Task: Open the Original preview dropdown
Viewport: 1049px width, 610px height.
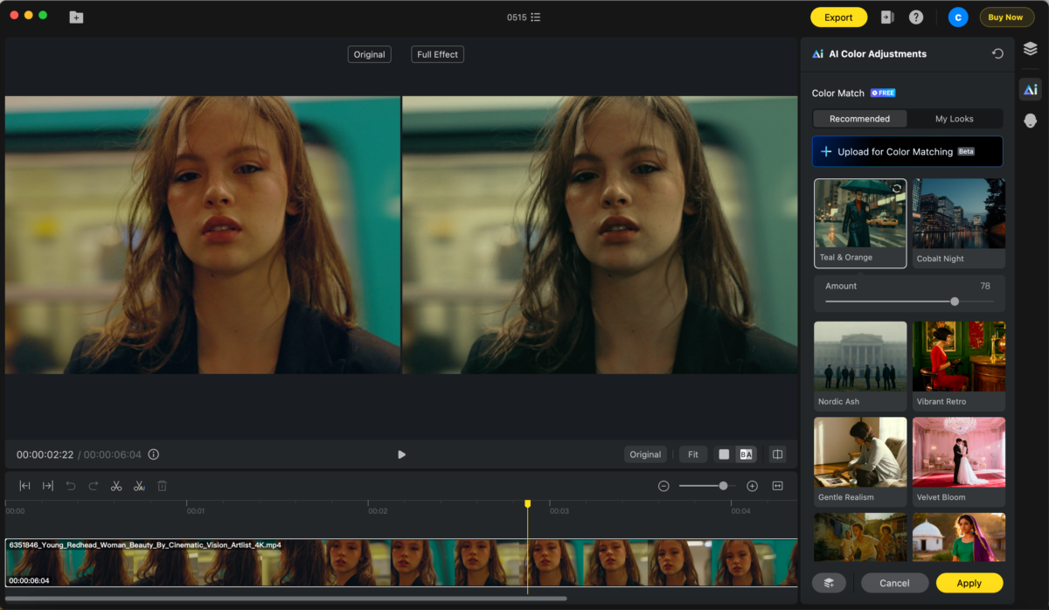Action: [645, 454]
